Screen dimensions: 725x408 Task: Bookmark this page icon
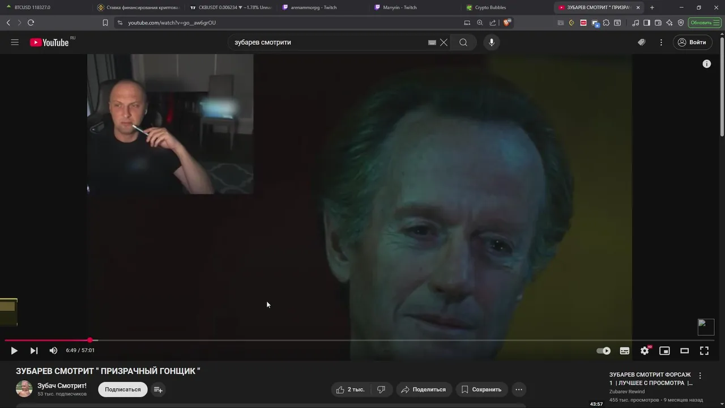click(105, 23)
